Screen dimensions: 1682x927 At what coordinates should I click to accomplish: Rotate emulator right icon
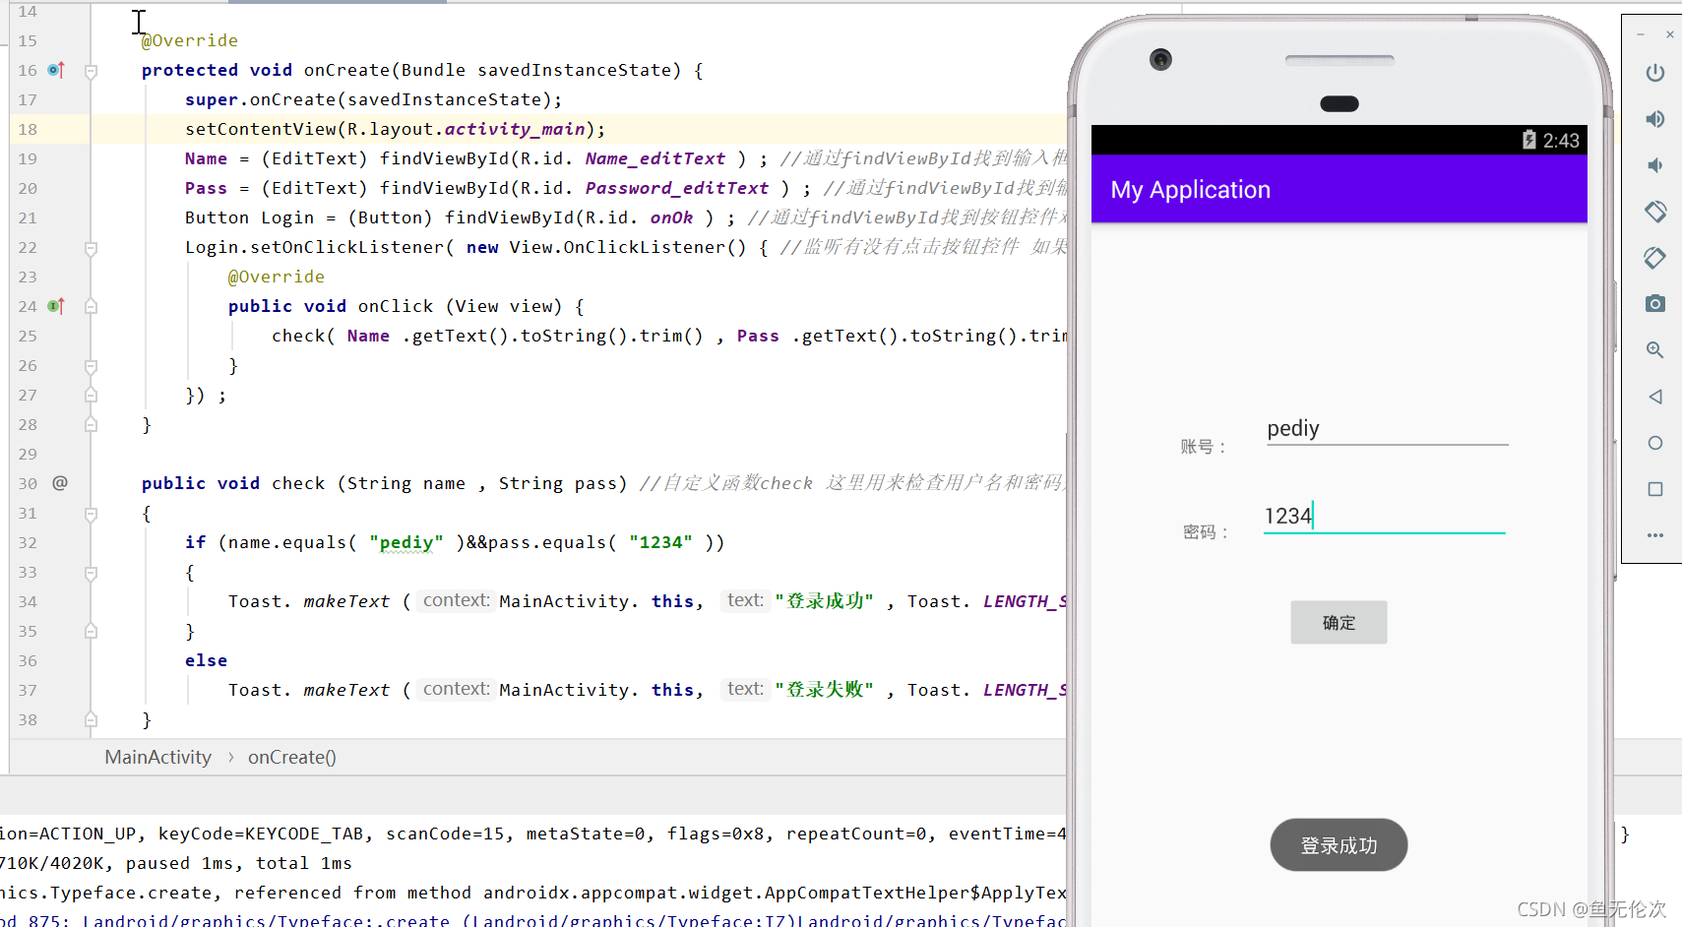pyautogui.click(x=1655, y=258)
